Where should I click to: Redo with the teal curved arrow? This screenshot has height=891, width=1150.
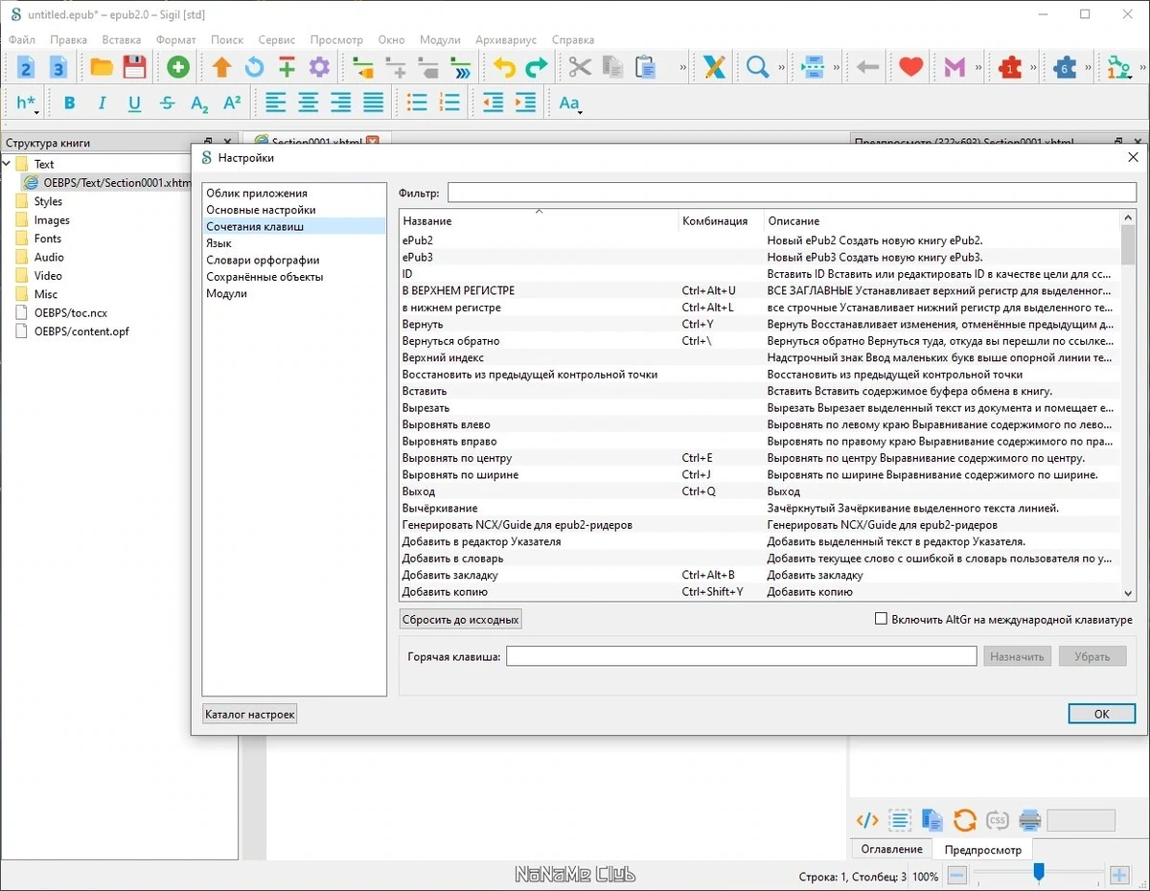537,67
